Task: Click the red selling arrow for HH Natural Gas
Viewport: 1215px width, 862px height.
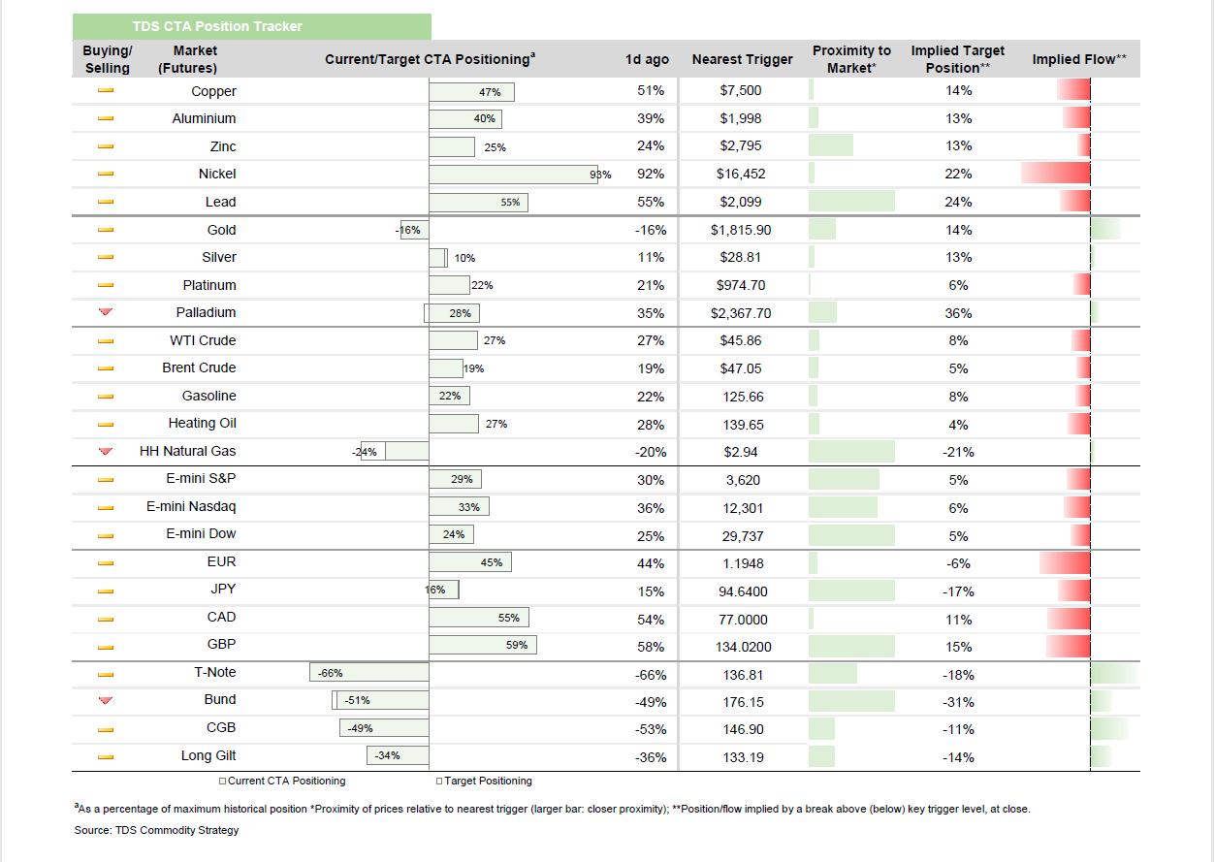Action: [106, 451]
